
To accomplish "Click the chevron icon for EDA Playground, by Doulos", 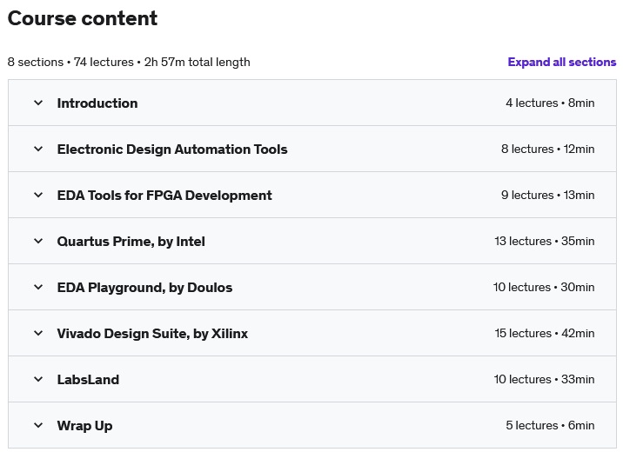I will (x=38, y=287).
